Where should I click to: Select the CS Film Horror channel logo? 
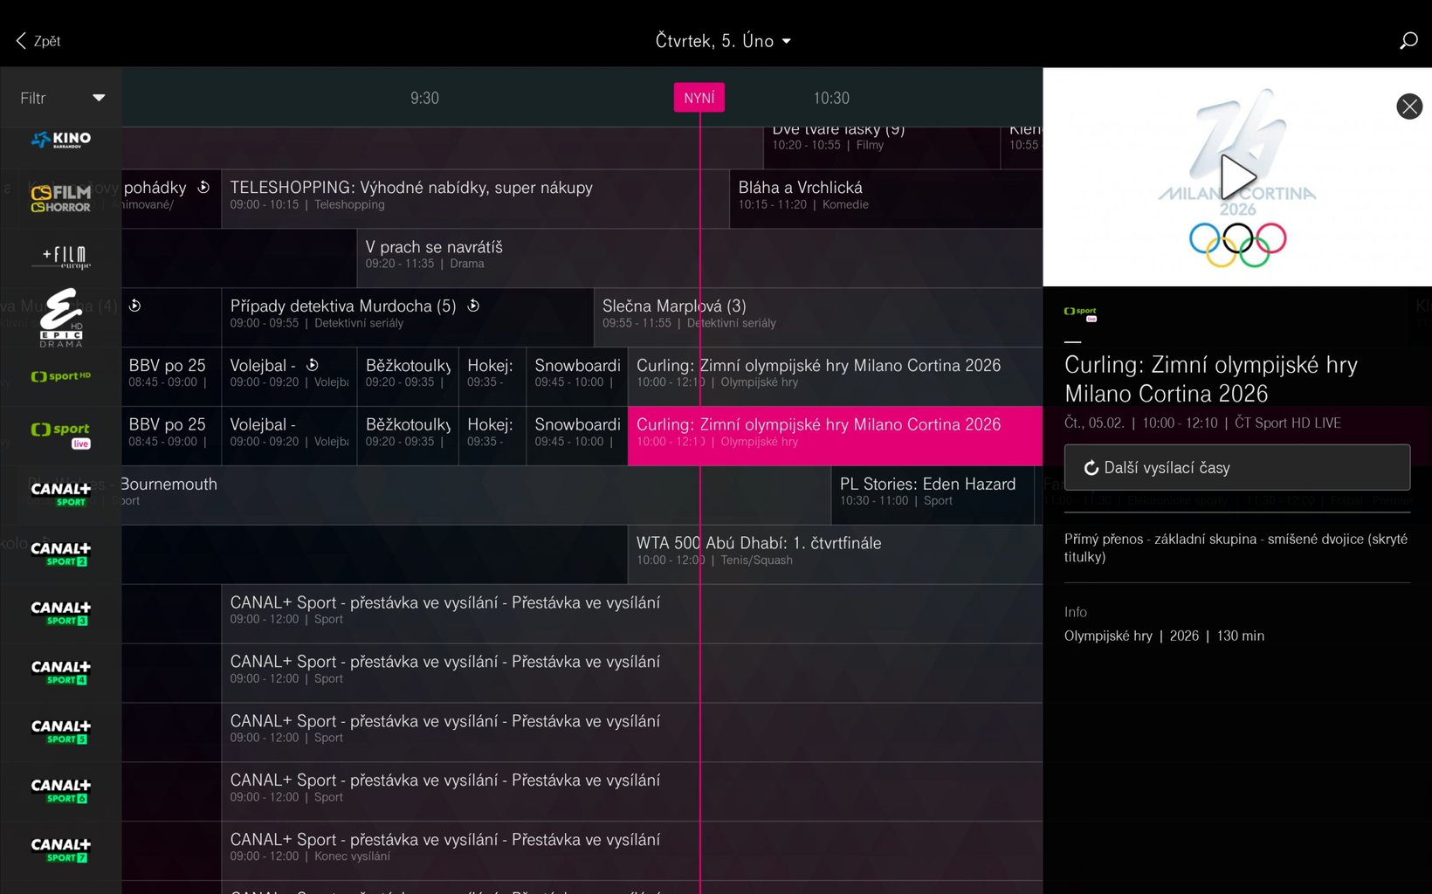click(x=61, y=199)
